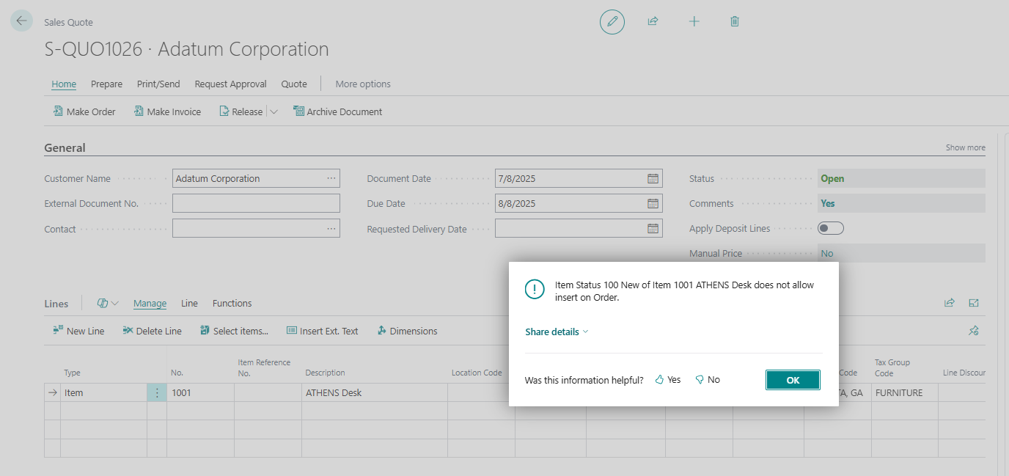Switch to the Home tab
The width and height of the screenshot is (1009, 476).
point(64,84)
